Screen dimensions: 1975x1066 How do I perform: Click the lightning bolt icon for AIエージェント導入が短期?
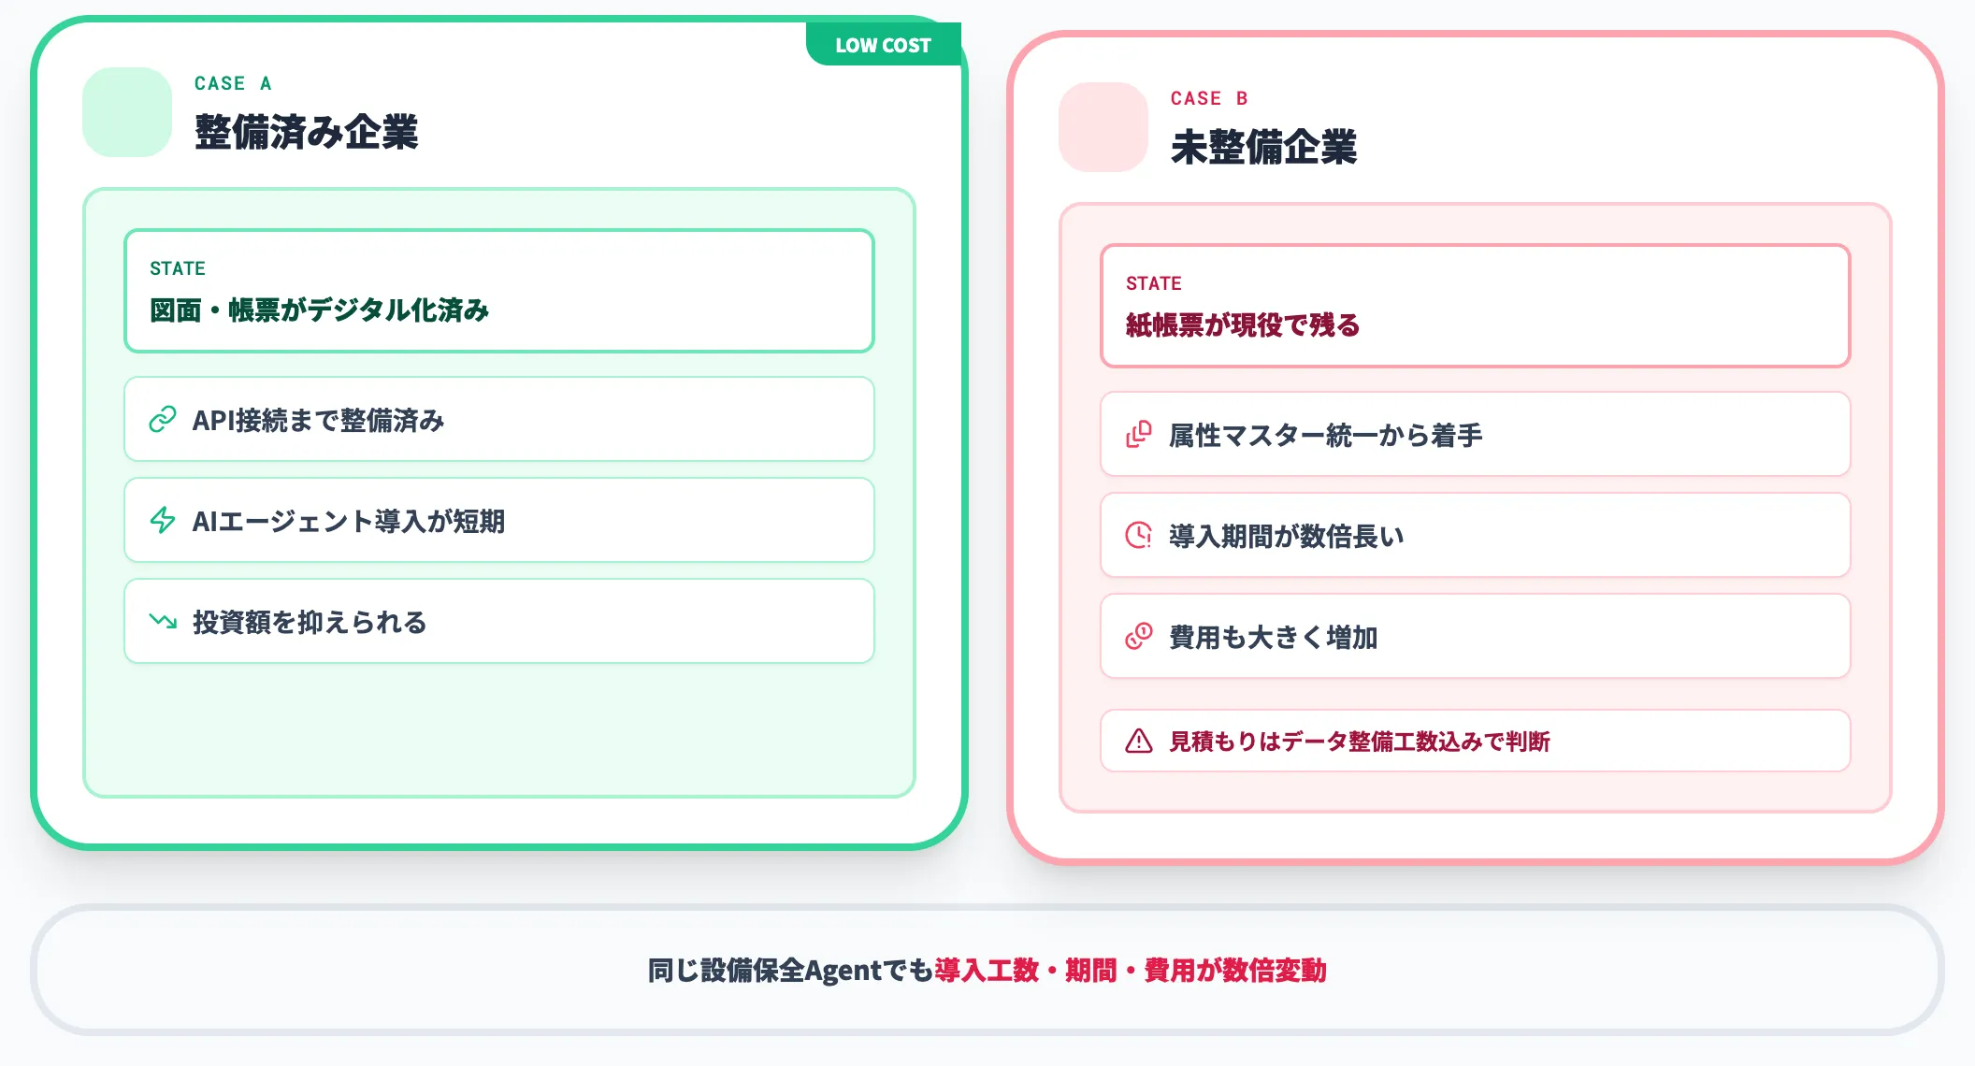point(163,521)
